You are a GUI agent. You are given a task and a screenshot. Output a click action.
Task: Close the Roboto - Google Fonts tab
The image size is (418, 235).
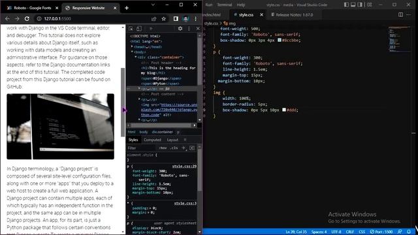coord(57,8)
